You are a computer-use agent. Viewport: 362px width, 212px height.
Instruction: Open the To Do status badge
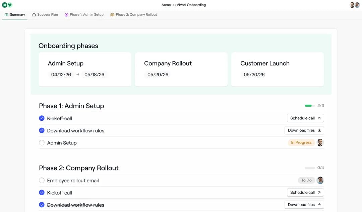click(x=306, y=180)
